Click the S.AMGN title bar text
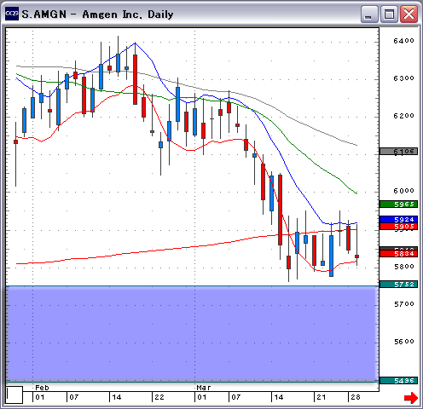Screen dimensions: 423x409 (97, 14)
